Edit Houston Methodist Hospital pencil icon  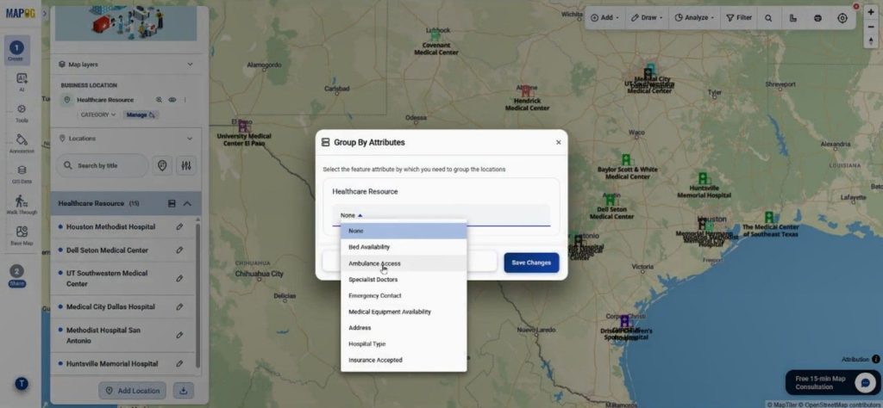(x=179, y=227)
